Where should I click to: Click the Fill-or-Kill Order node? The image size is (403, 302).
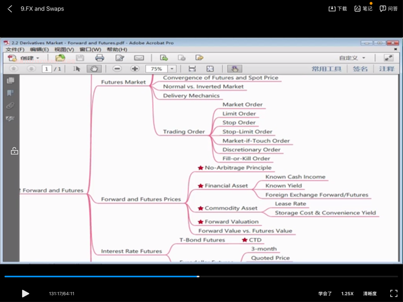coord(246,158)
